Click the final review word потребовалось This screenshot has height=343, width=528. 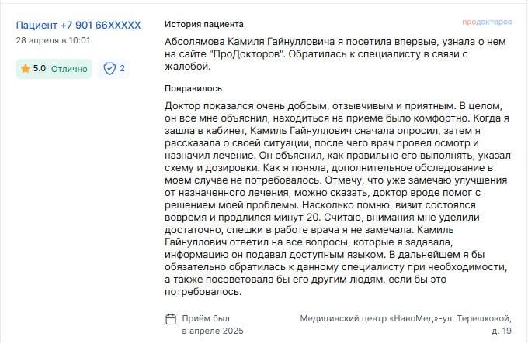click(x=203, y=292)
